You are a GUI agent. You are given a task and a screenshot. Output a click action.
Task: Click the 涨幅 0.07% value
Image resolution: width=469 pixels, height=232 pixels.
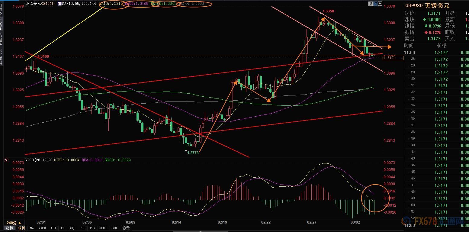[432, 26]
